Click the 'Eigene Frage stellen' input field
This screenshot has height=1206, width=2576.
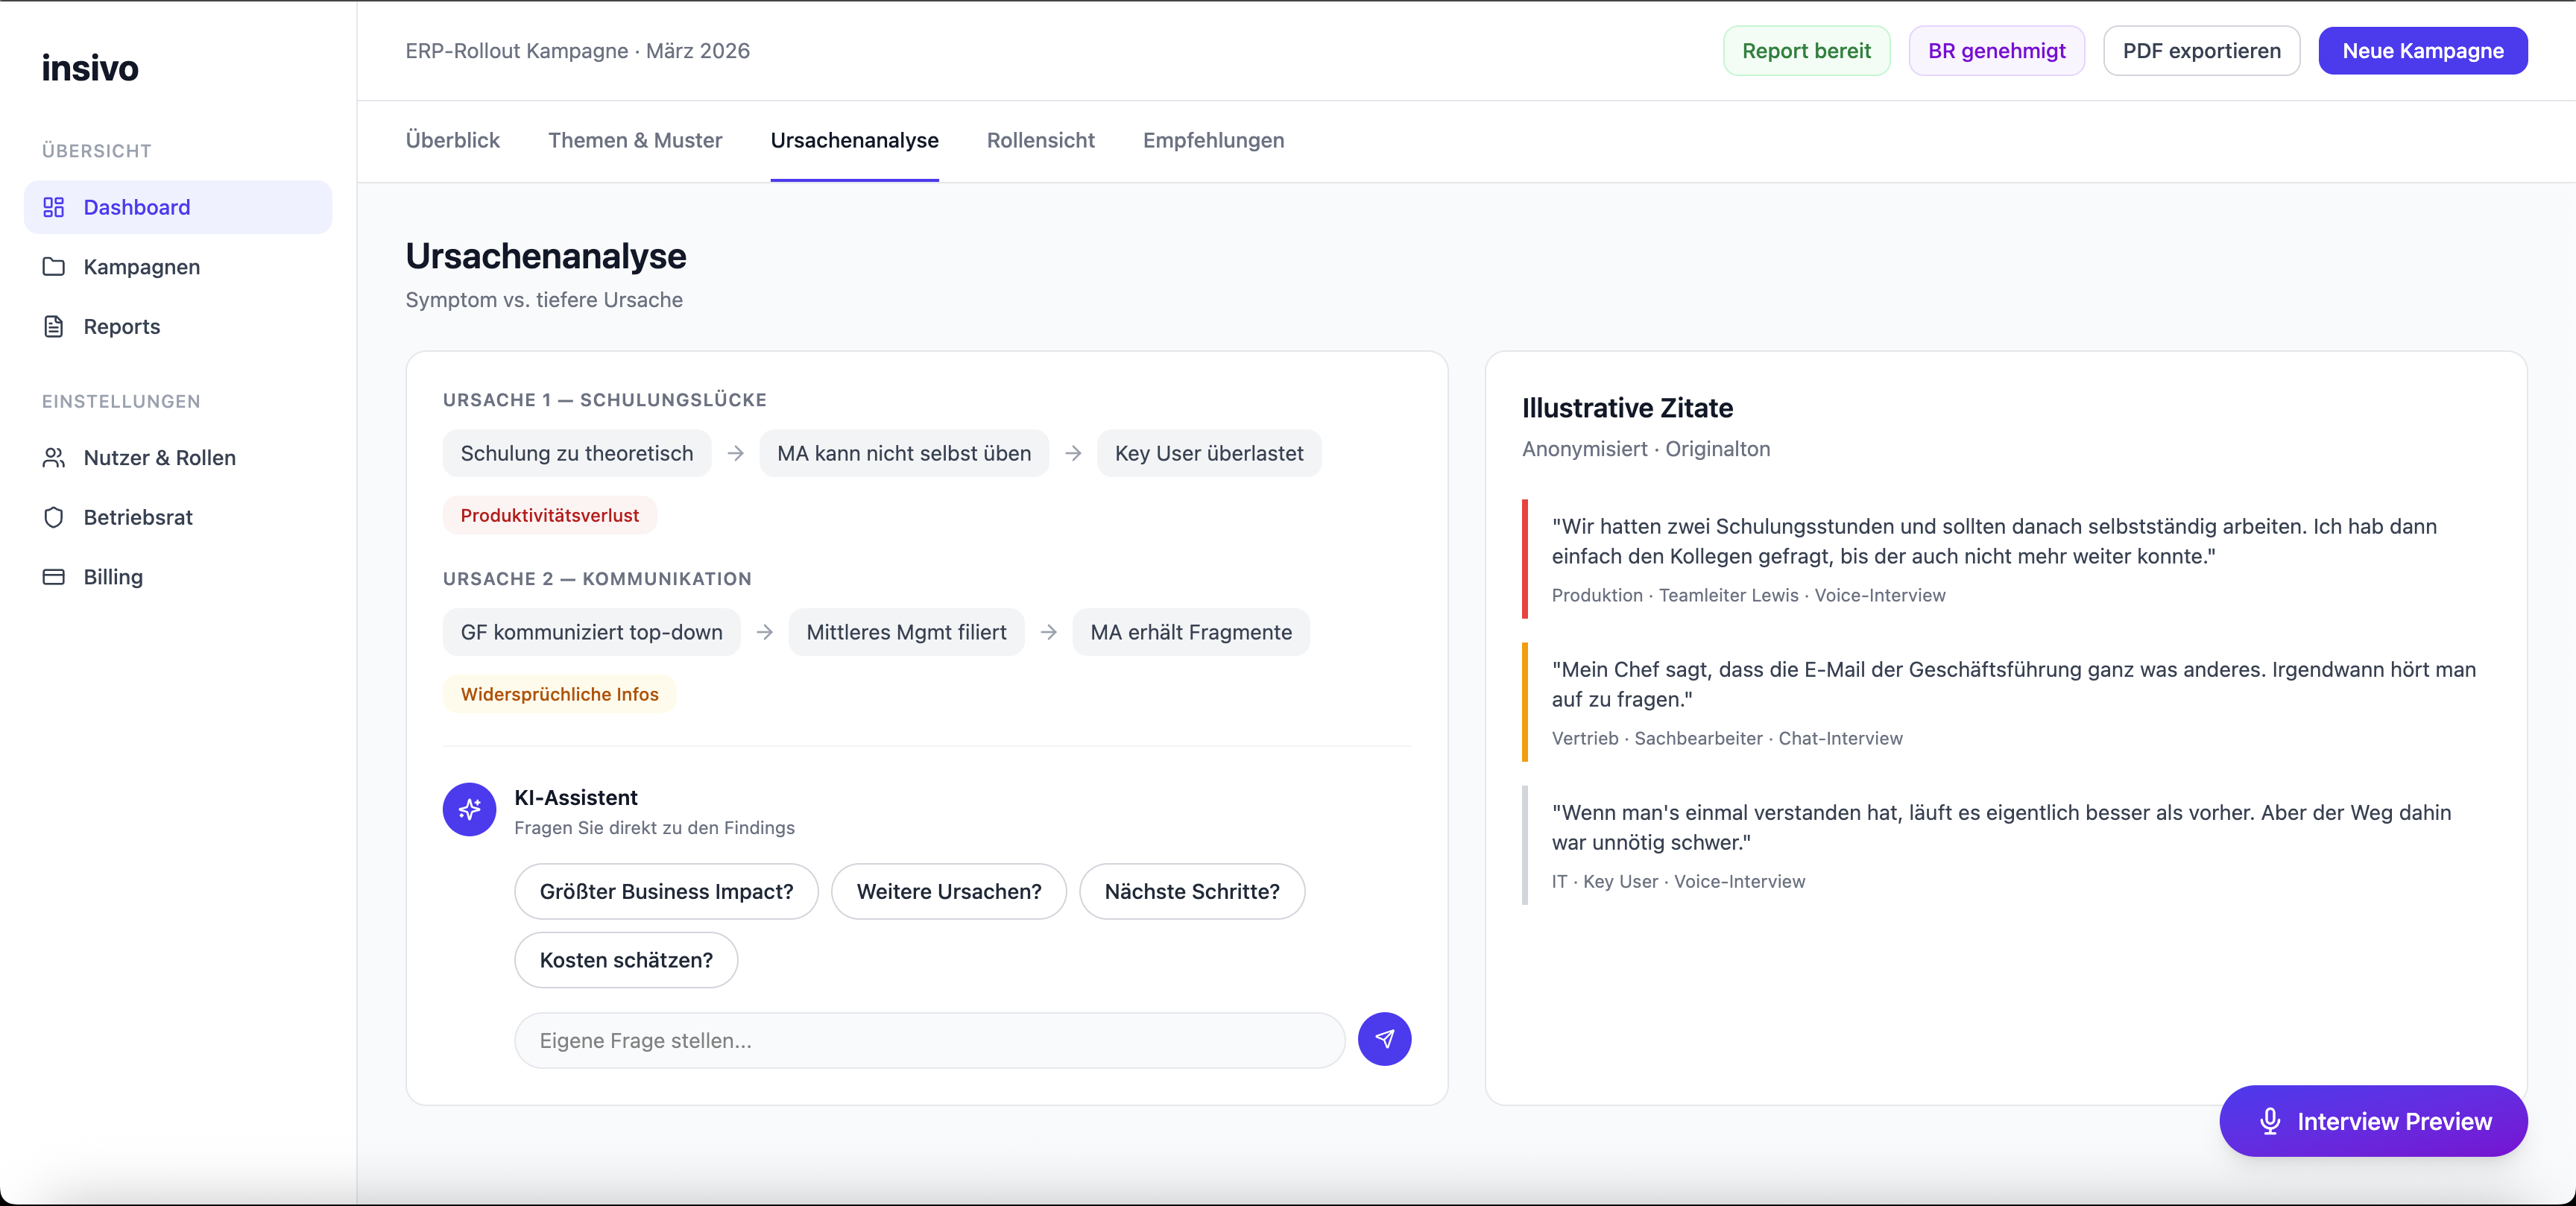929,1040
